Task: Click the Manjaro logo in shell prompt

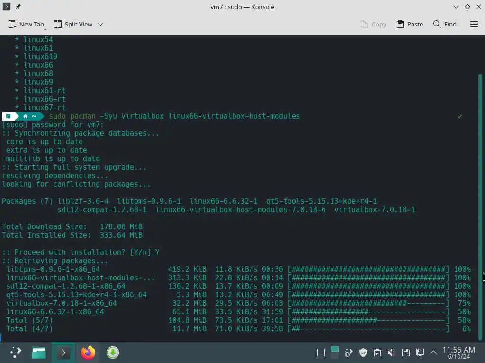Action: pos(9,116)
